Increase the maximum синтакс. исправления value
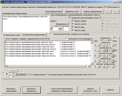 click(113, 67)
